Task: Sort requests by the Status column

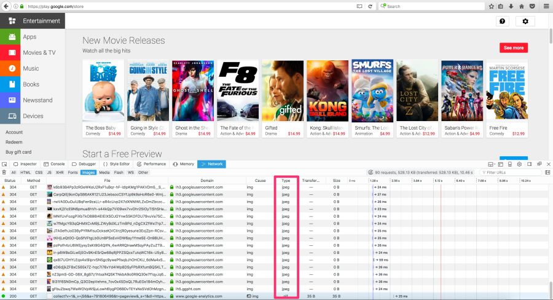Action: pyautogui.click(x=10, y=180)
